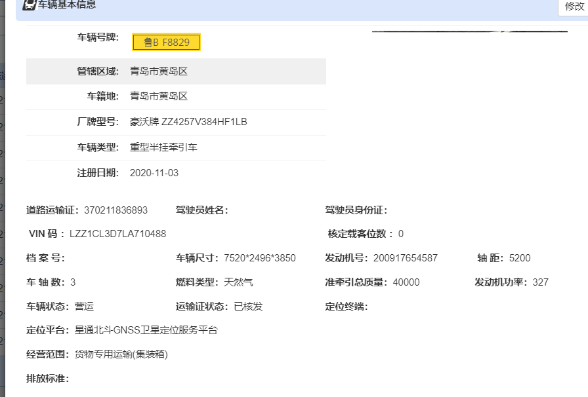This screenshot has width=588, height=397.
Task: Select the highlighted 管辖区域 row
Action: point(176,71)
